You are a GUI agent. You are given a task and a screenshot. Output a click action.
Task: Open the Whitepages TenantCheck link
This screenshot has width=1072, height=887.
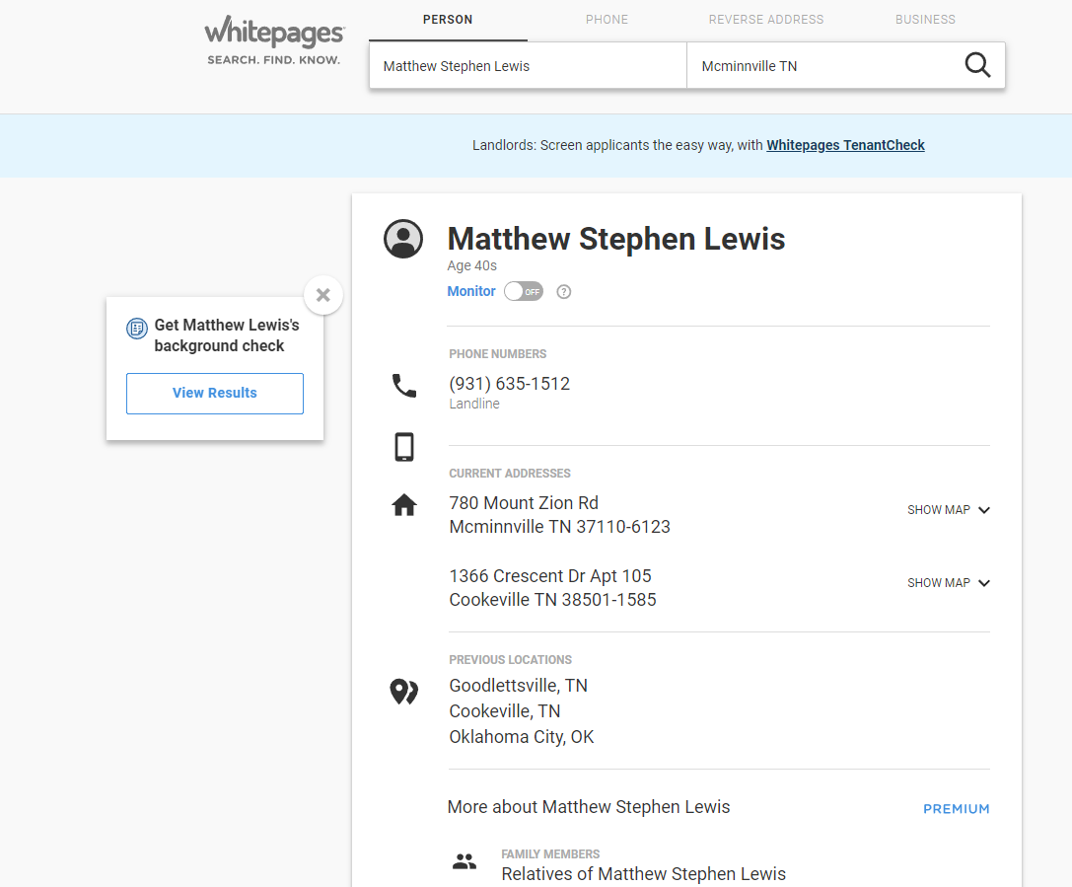coord(845,145)
